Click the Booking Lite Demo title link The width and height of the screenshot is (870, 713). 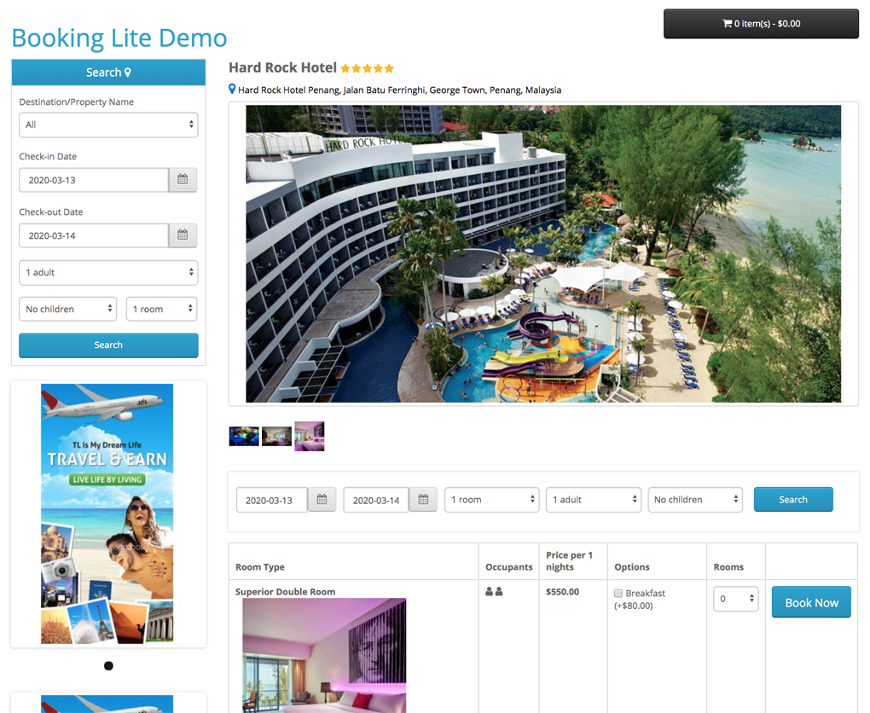[x=119, y=38]
